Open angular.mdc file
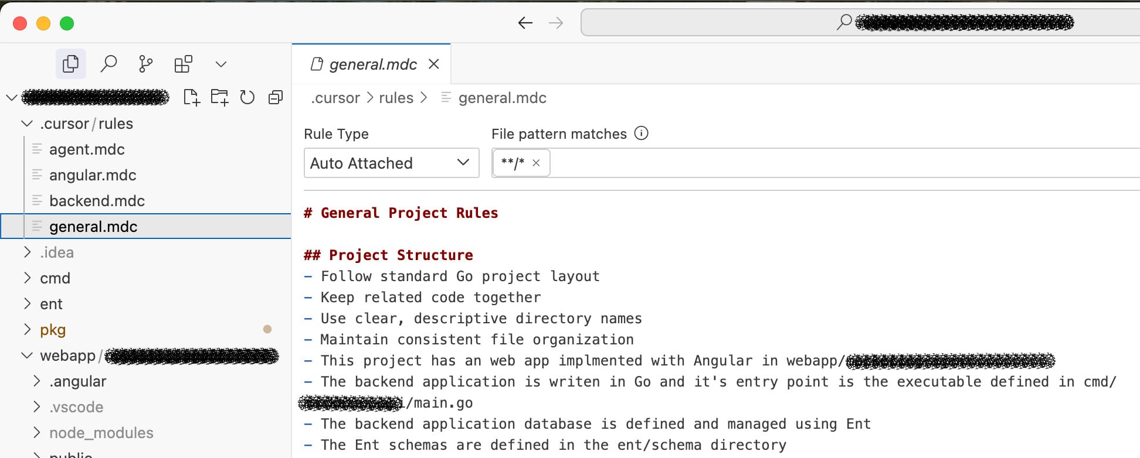 click(93, 175)
